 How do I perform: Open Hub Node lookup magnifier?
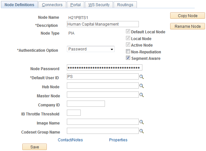click(141, 86)
